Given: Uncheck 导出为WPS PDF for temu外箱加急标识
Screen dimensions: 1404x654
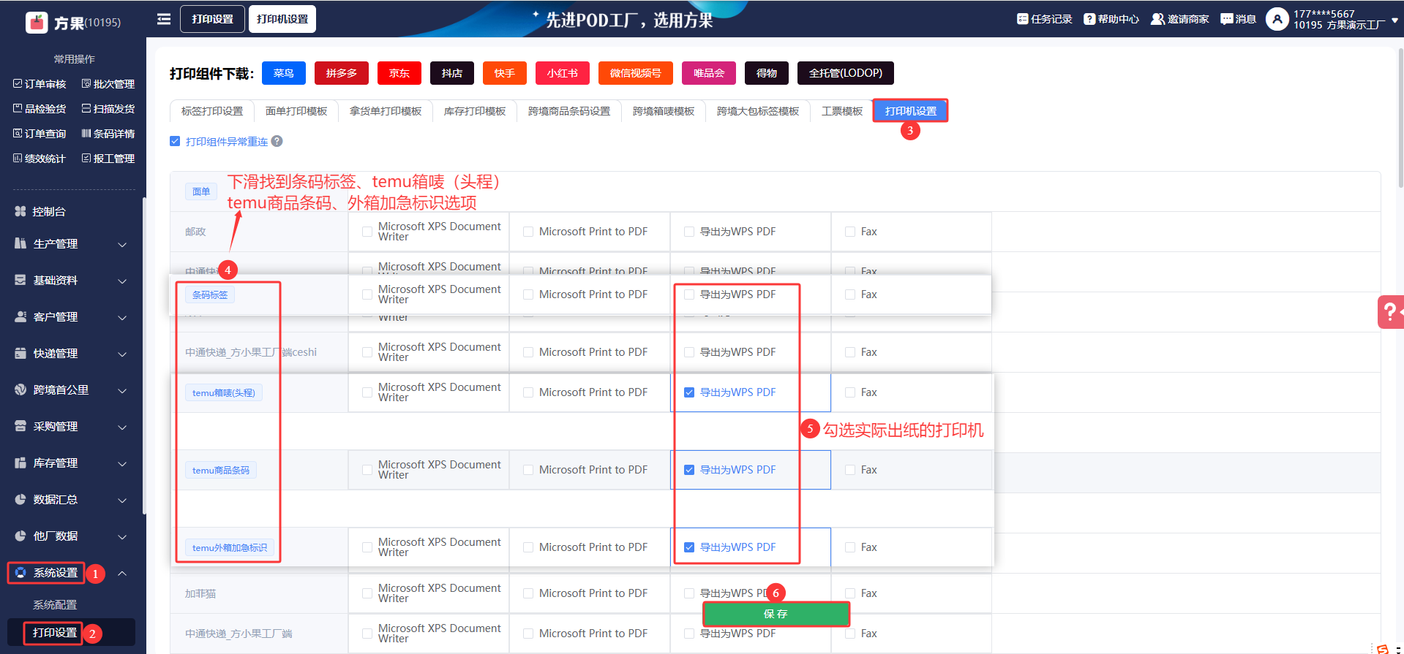Looking at the screenshot, I should coord(689,547).
